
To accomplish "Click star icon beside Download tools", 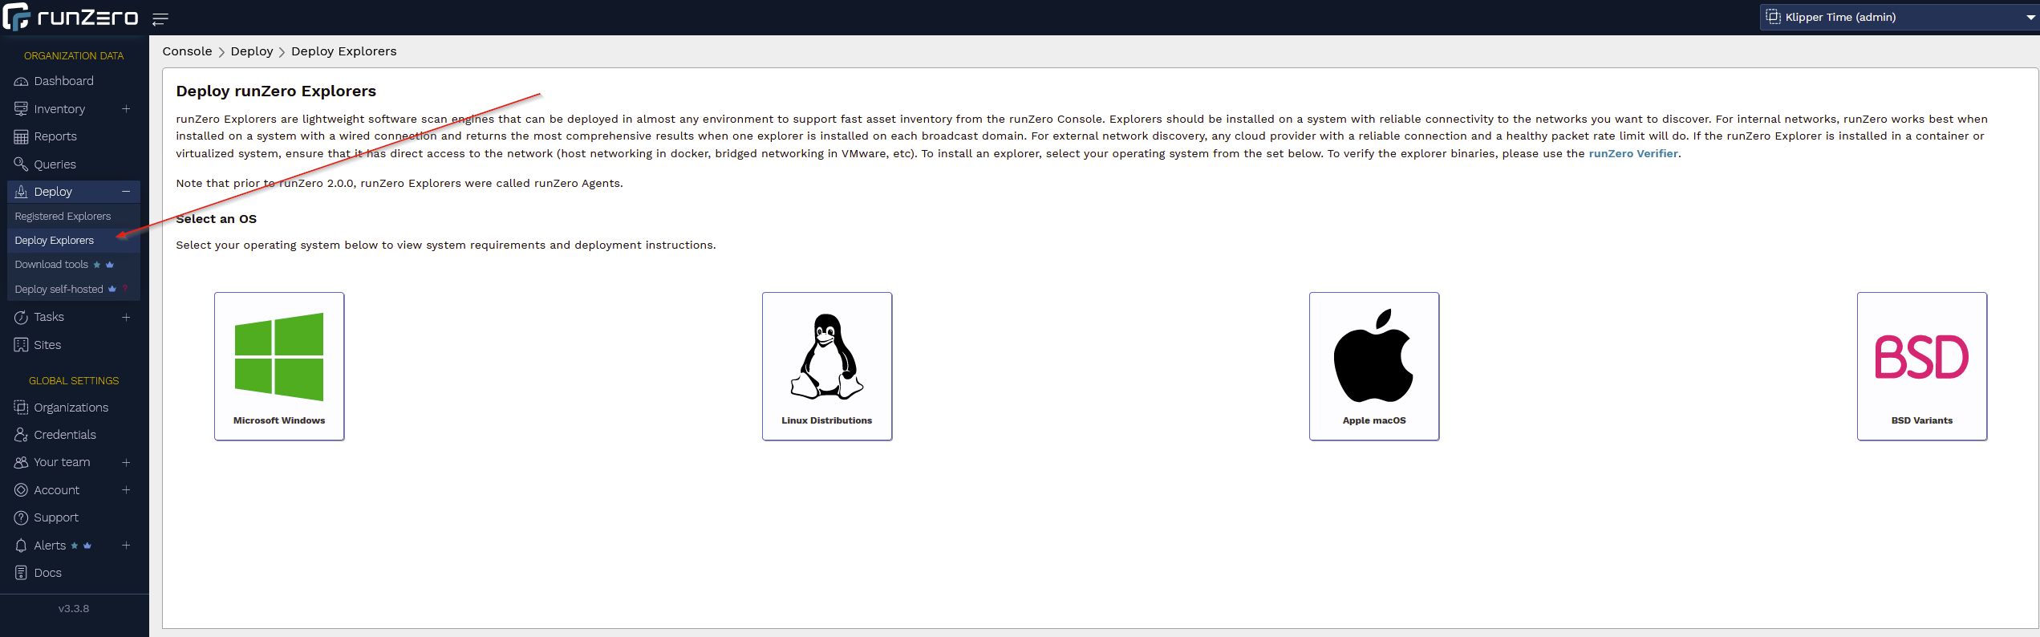I will point(97,265).
